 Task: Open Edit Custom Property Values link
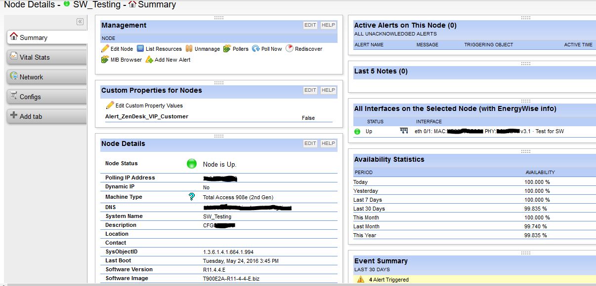click(149, 106)
